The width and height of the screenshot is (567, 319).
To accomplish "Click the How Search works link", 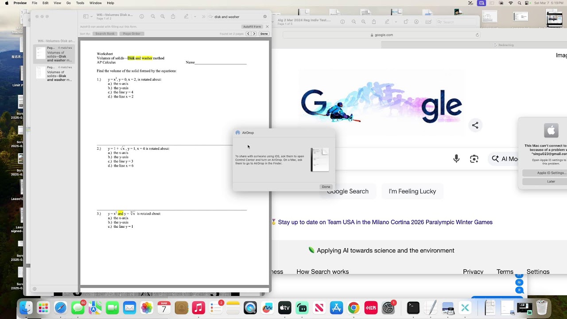I will click(322, 272).
